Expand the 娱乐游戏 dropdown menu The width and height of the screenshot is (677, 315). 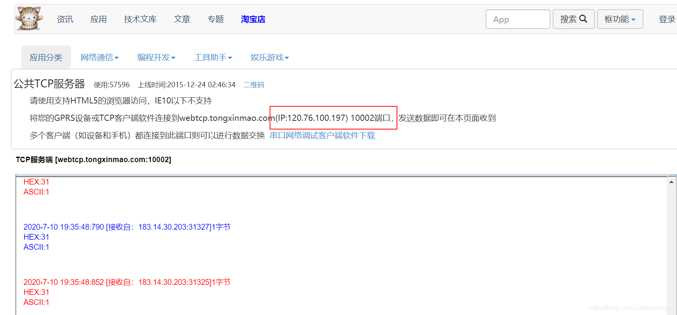tap(270, 57)
